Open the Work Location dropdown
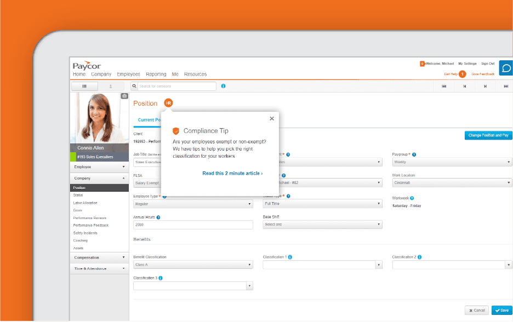Viewport: 513px width, 322px height. (452, 183)
